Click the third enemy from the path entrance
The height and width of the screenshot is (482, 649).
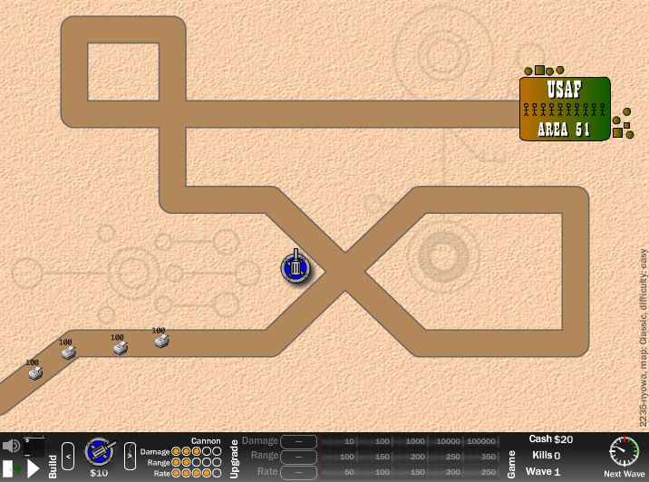point(121,348)
